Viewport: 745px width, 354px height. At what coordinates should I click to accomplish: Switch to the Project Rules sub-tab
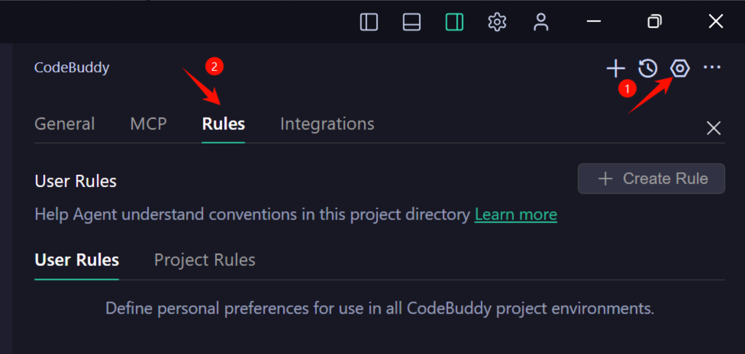(204, 260)
